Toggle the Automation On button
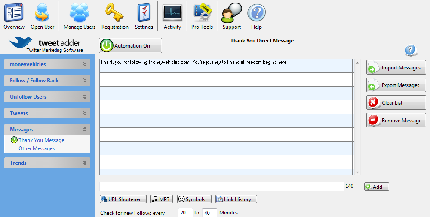Image resolution: width=430 pixels, height=217 pixels. point(131,45)
